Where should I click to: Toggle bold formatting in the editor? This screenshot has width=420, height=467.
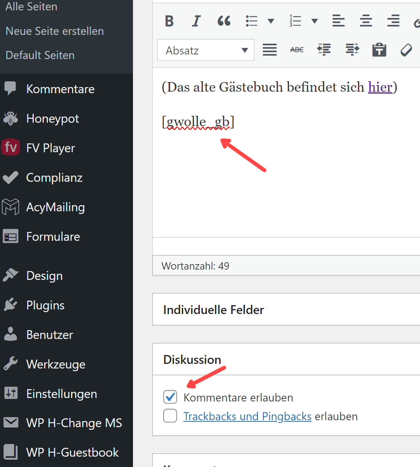[169, 21]
